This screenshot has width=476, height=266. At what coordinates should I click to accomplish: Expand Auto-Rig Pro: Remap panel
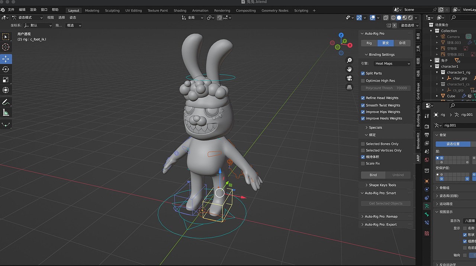379,217
